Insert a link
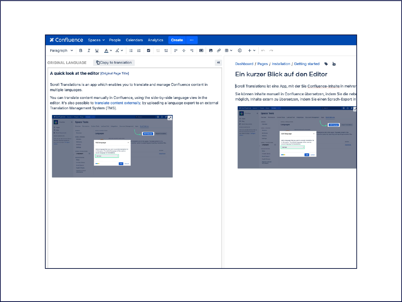Screen dimensions: 402x302 tap(219, 51)
